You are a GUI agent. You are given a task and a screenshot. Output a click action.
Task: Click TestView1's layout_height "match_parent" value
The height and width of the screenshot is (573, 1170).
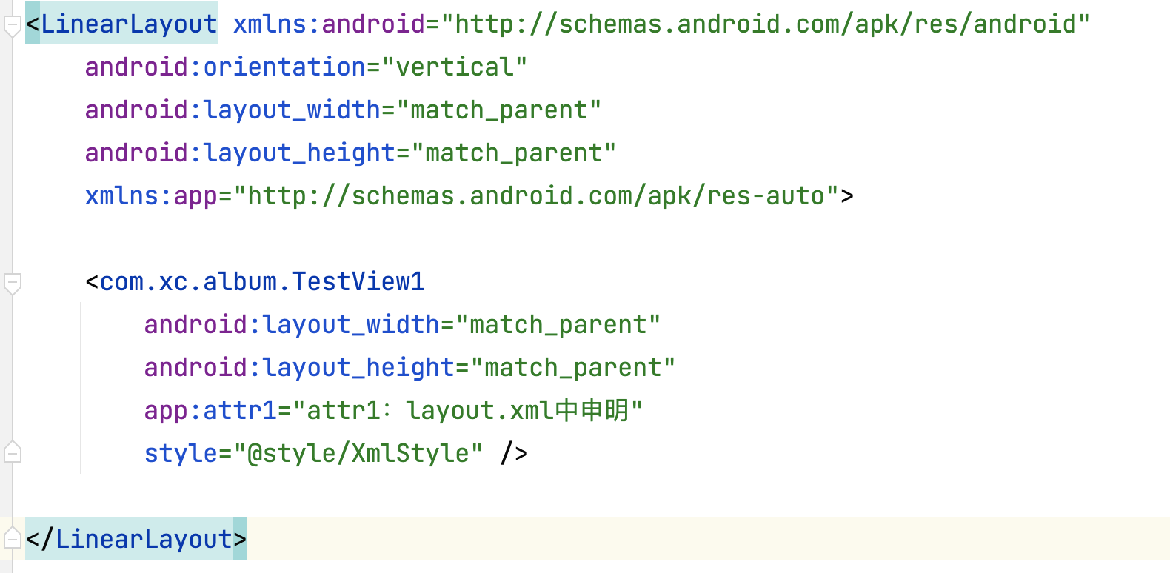pos(573,368)
